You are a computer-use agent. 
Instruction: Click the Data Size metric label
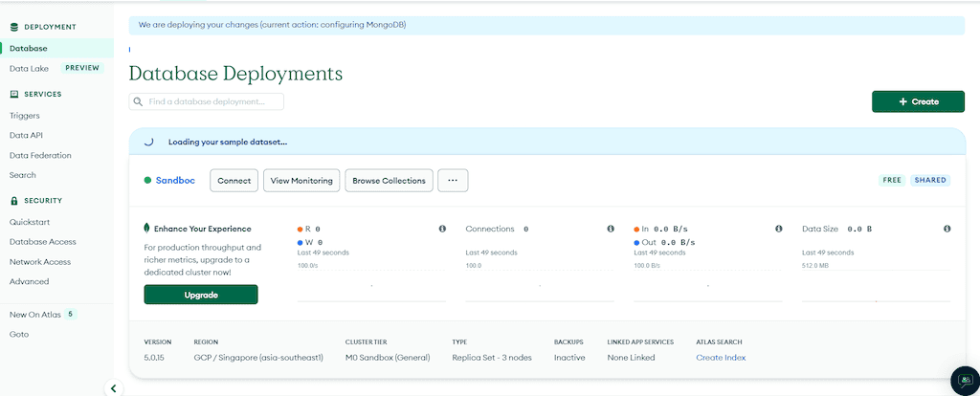coord(820,230)
